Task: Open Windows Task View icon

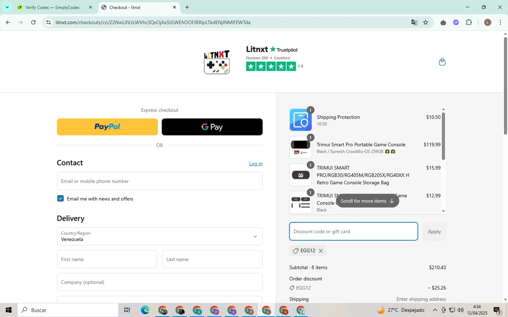Action: [x=127, y=310]
